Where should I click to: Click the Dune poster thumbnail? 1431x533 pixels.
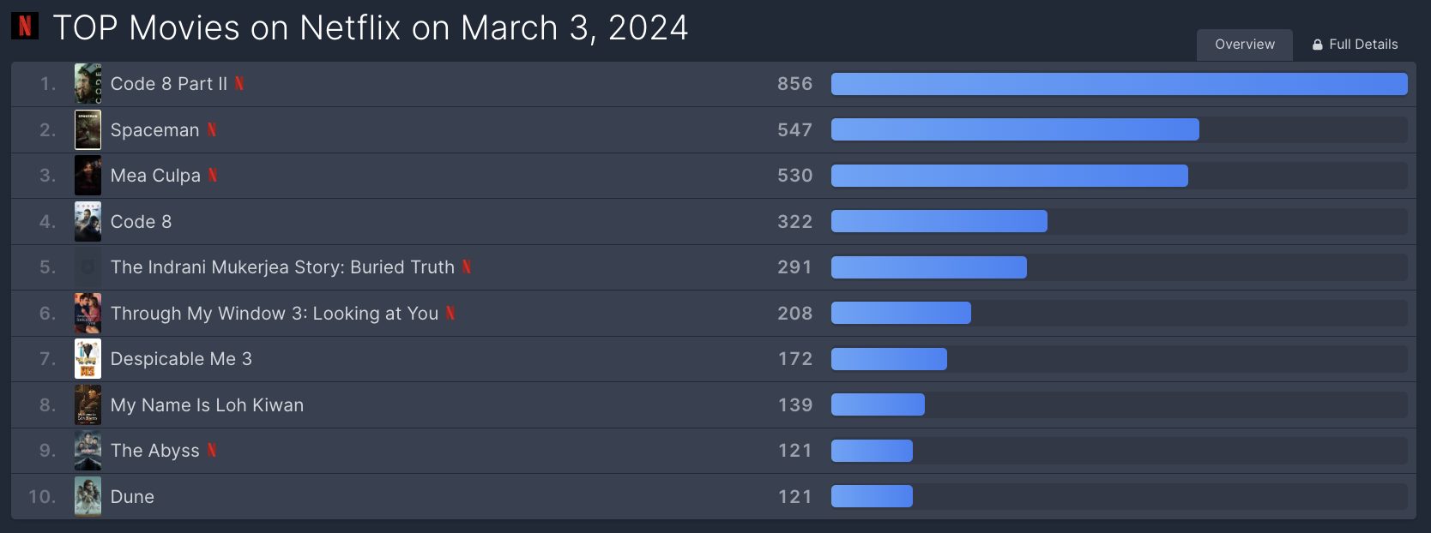(x=88, y=496)
